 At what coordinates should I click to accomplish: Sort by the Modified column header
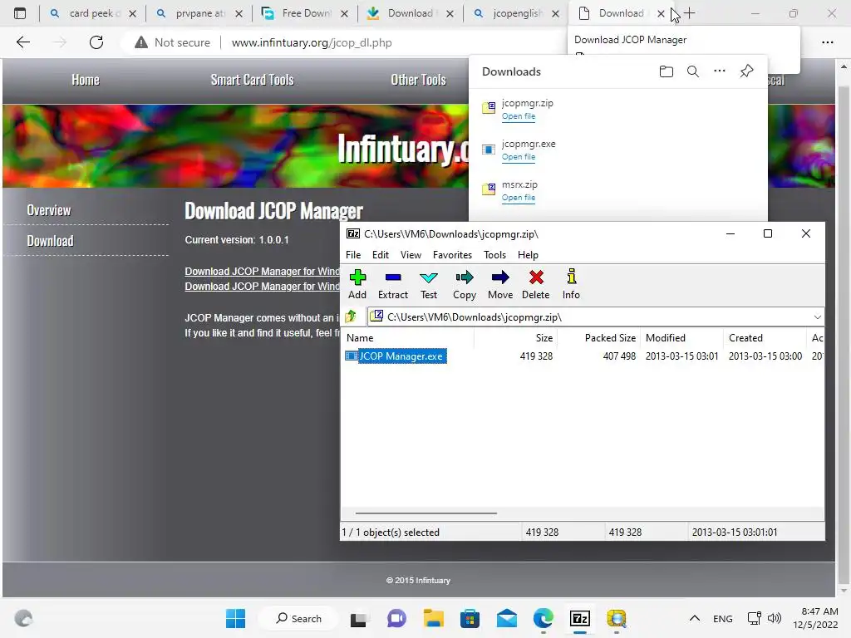point(682,338)
